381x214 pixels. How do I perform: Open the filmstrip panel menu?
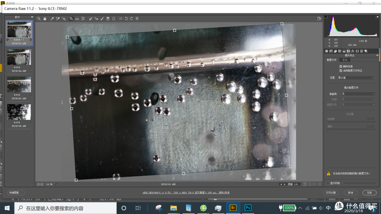32,17
